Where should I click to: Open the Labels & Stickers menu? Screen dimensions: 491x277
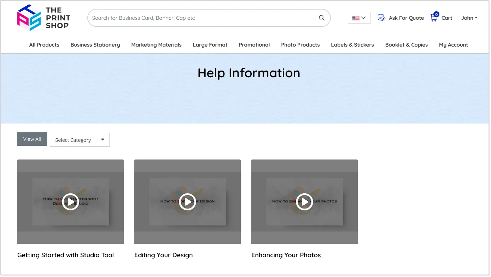(352, 45)
